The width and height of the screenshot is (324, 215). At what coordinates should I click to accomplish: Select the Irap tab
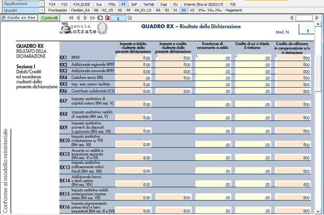(164, 4)
